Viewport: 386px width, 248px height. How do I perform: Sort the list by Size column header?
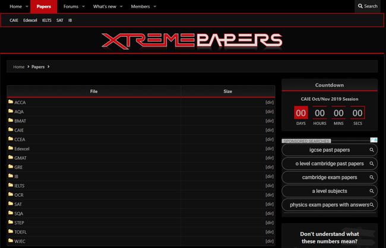227,91
